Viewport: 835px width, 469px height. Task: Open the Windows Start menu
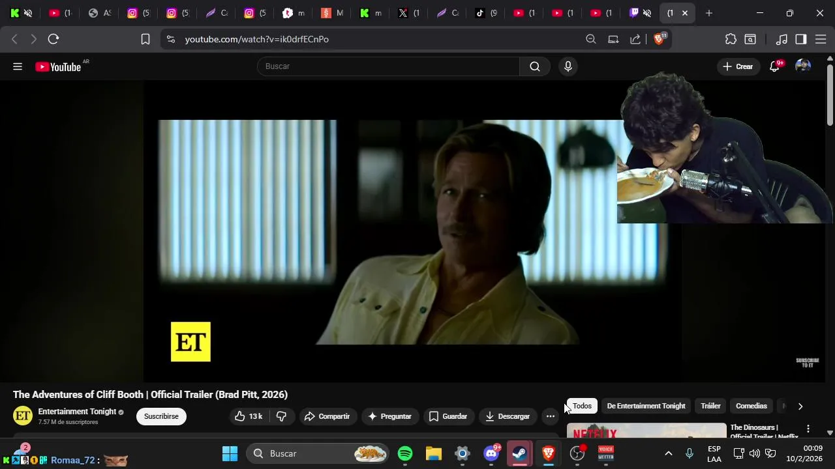230,453
